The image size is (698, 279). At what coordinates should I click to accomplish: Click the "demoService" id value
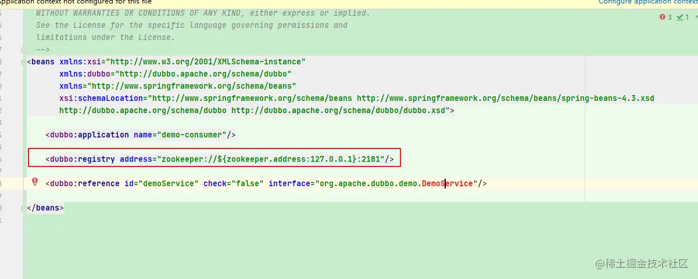tap(168, 183)
